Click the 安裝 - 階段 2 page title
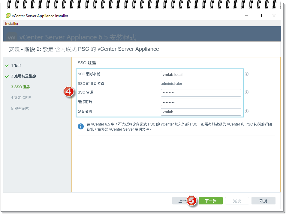This screenshot has height=214, width=286. 84,49
